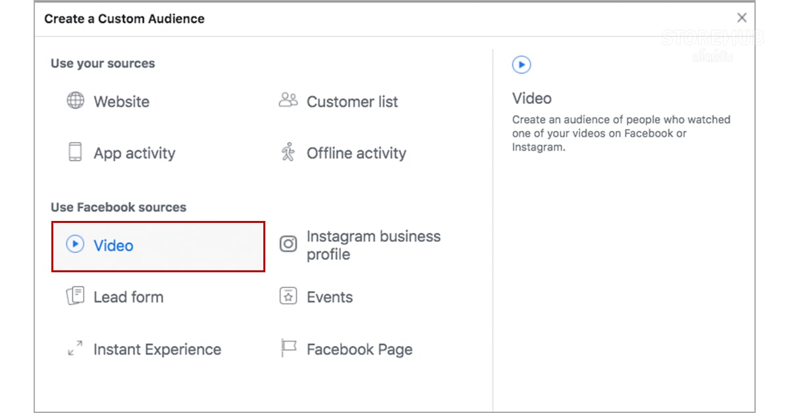Close the Create a Custom Audience dialog
This screenshot has width=790, height=413.
click(x=741, y=18)
